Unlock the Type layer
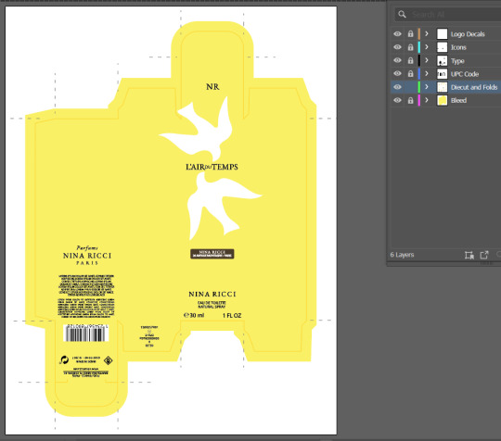501x441 pixels. point(410,60)
